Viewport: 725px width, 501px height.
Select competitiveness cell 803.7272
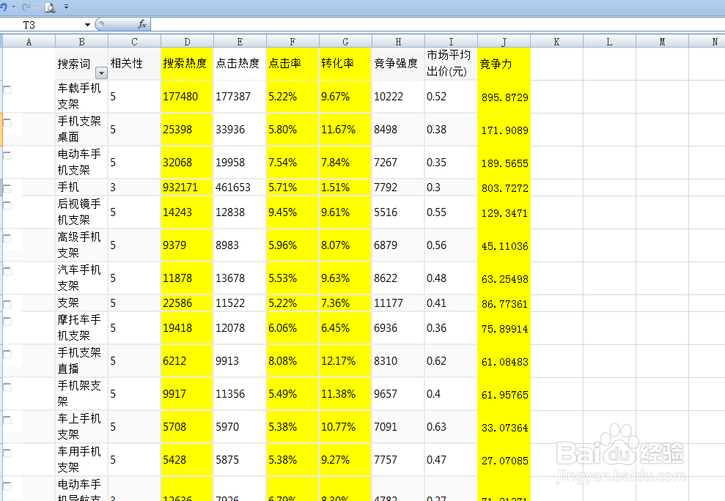(504, 188)
